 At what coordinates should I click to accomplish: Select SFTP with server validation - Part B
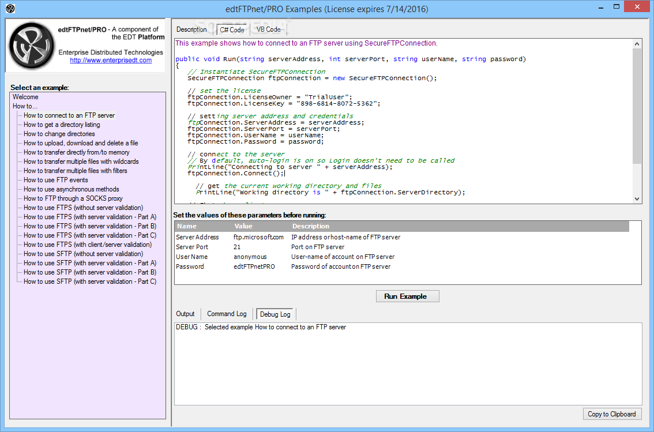(x=90, y=272)
